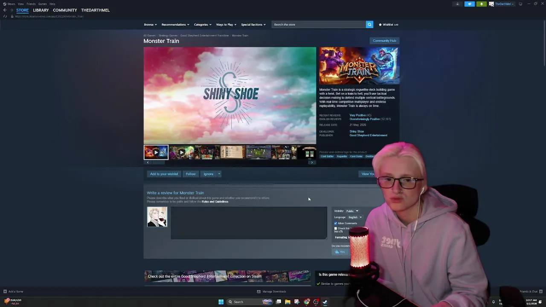
Task: Expand the TheDarthMel account dropdown
Action: click(504, 4)
